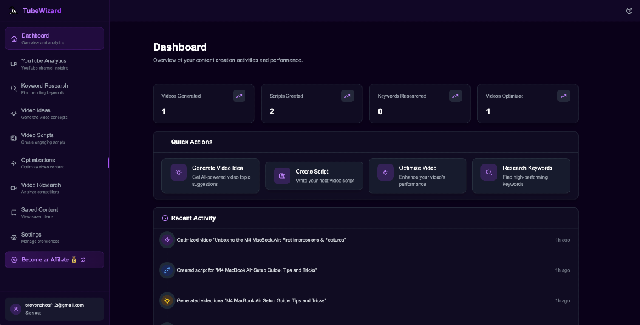Click the Video Scripts document icon in sidebar
Viewport: 640px width, 325px height.
(x=14, y=138)
